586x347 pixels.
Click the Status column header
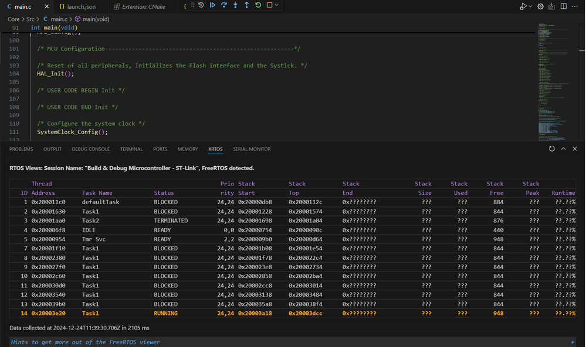pos(164,193)
